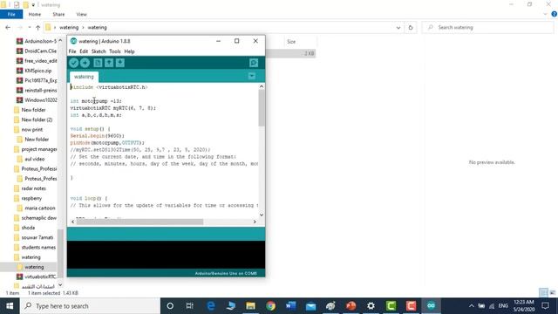The height and width of the screenshot is (314, 558).
Task: Open Microsoft Word from the taskbar
Action: 290,306
